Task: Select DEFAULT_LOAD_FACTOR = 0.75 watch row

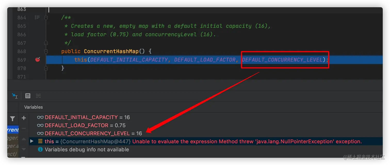Action: [206, 125]
